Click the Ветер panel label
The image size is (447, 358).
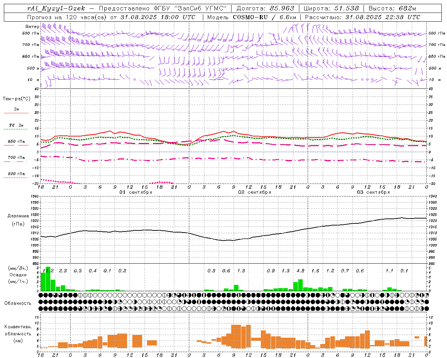32,27
